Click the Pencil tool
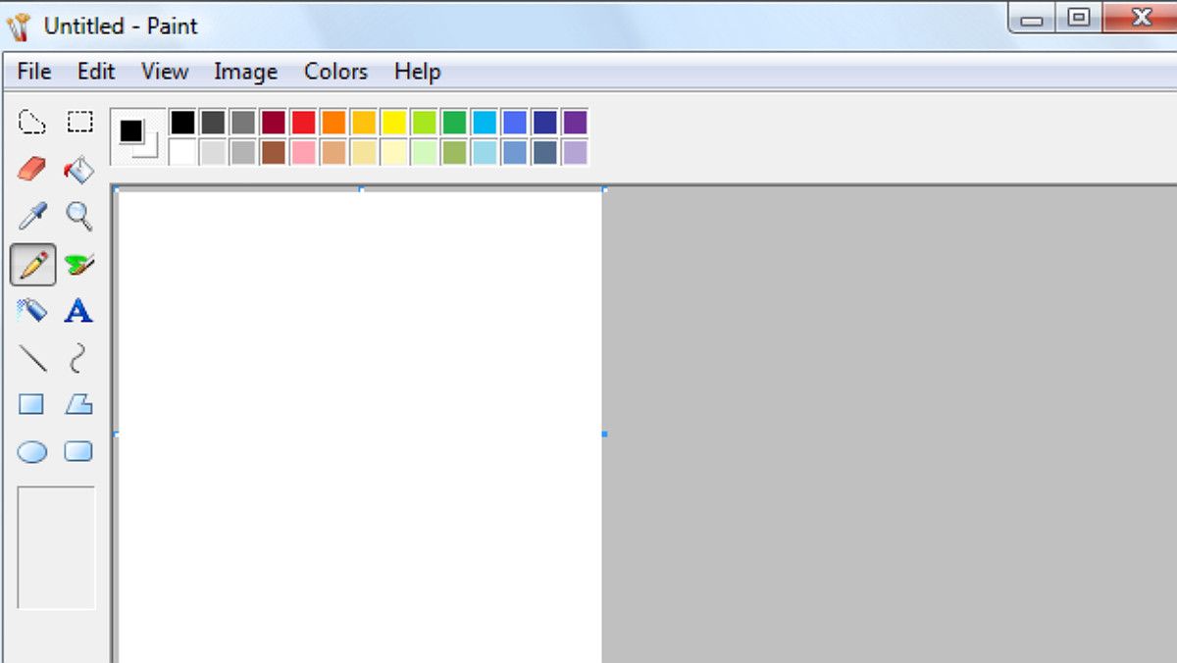The image size is (1177, 663). pyautogui.click(x=33, y=265)
